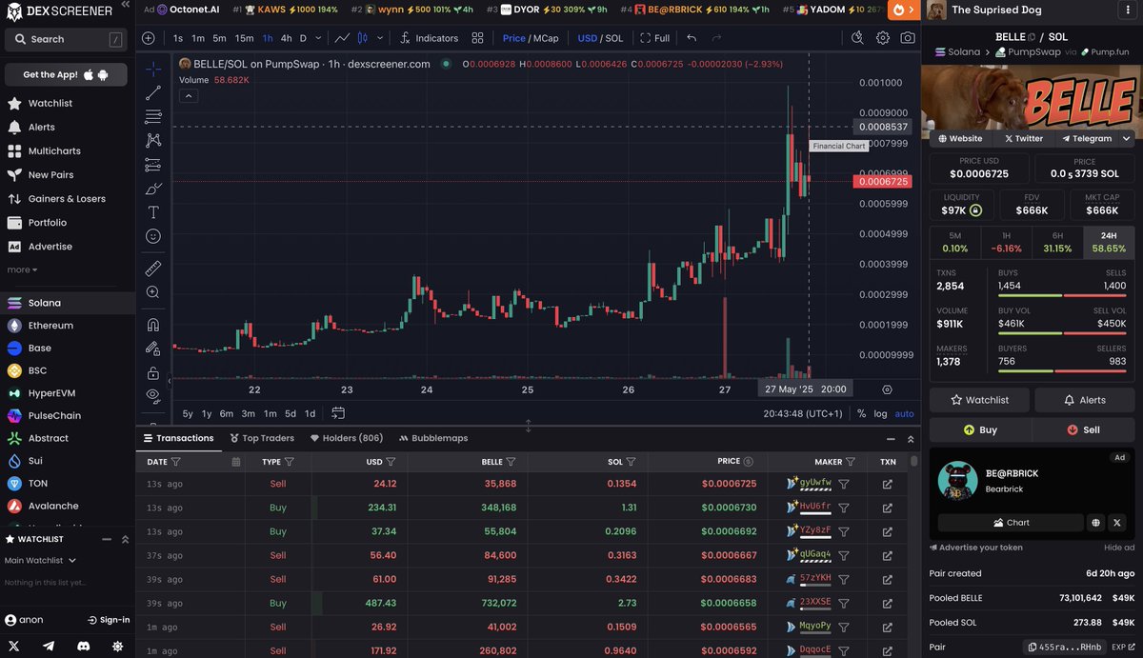Screen dimensions: 1143x658
Task: Select the brush drawing tool
Action: [153, 189]
